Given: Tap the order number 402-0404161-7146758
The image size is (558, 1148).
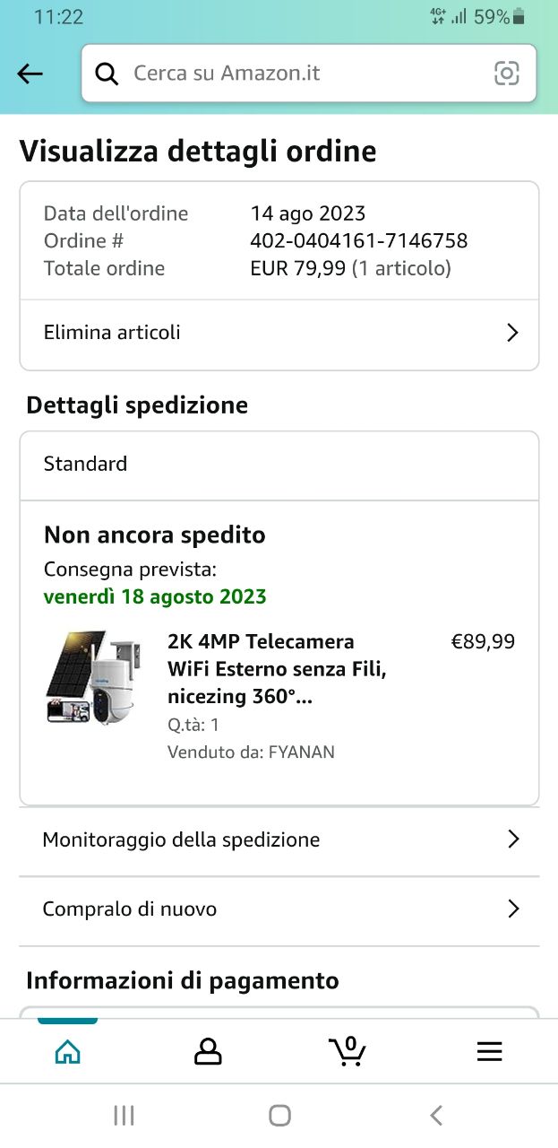Looking at the screenshot, I should click(358, 240).
